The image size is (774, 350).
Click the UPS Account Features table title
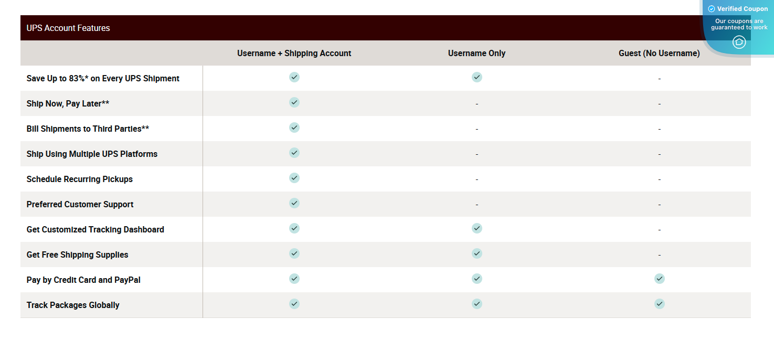[68, 28]
